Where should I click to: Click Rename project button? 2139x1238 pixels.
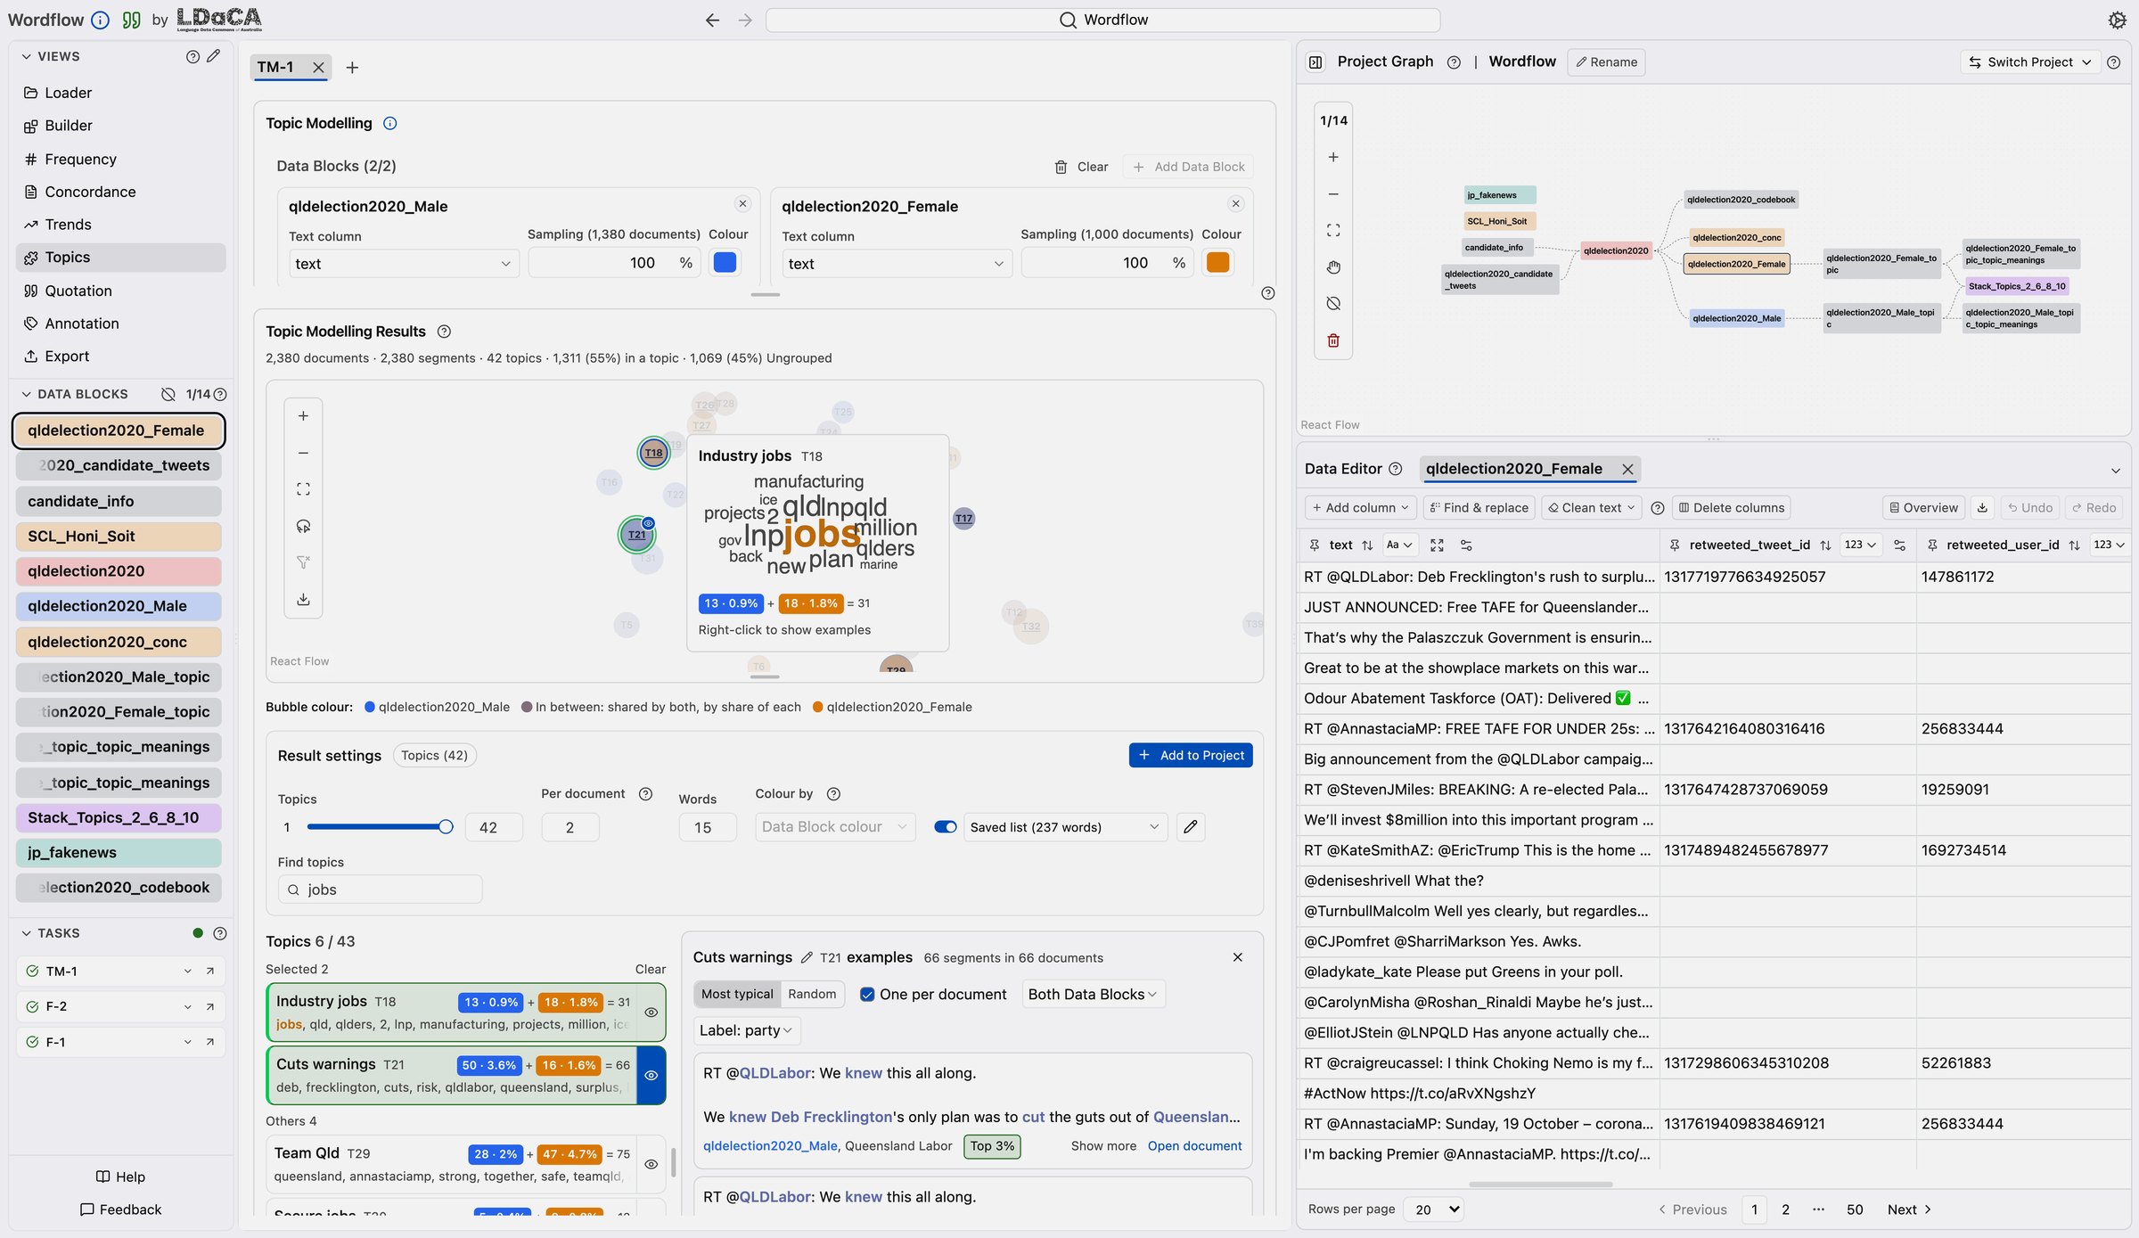(x=1606, y=62)
